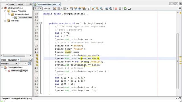Minimize the Projects panel window

point(30,5)
